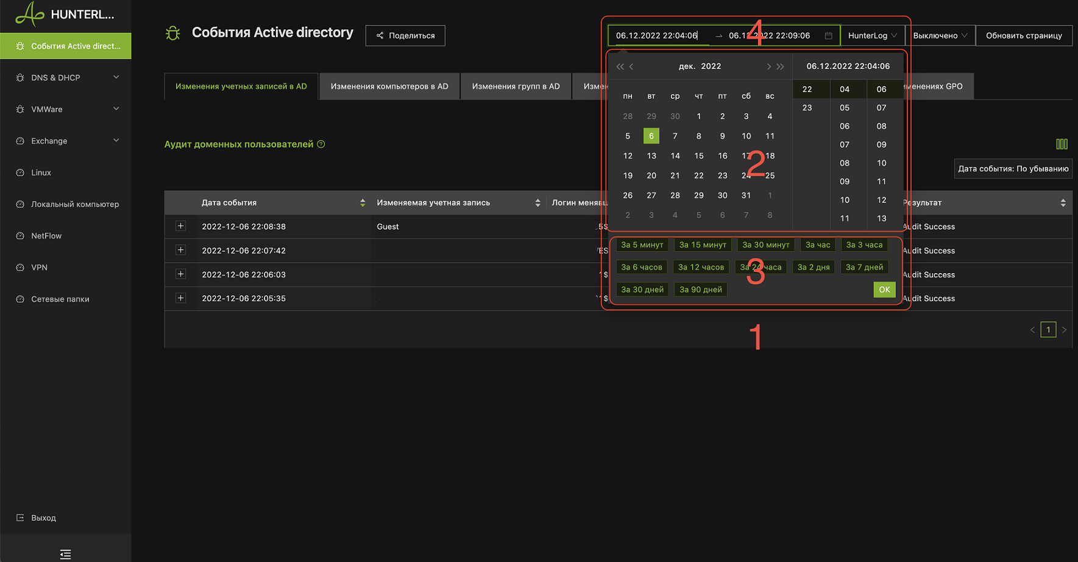Expand the row for 2022-12-06 22:06:03
This screenshot has height=562, width=1078.
tap(180, 274)
